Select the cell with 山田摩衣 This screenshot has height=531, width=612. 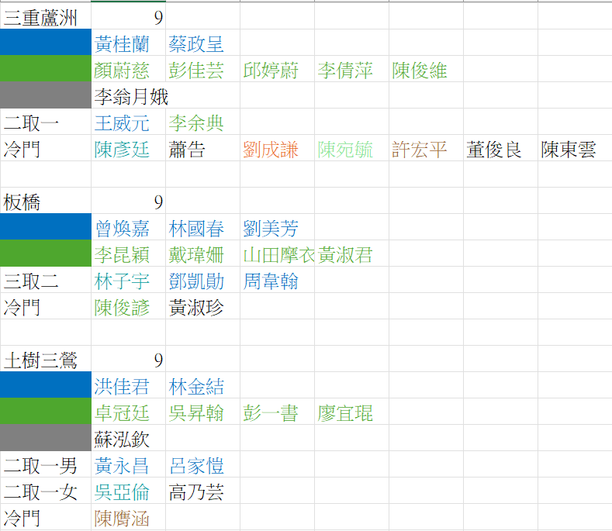278,253
